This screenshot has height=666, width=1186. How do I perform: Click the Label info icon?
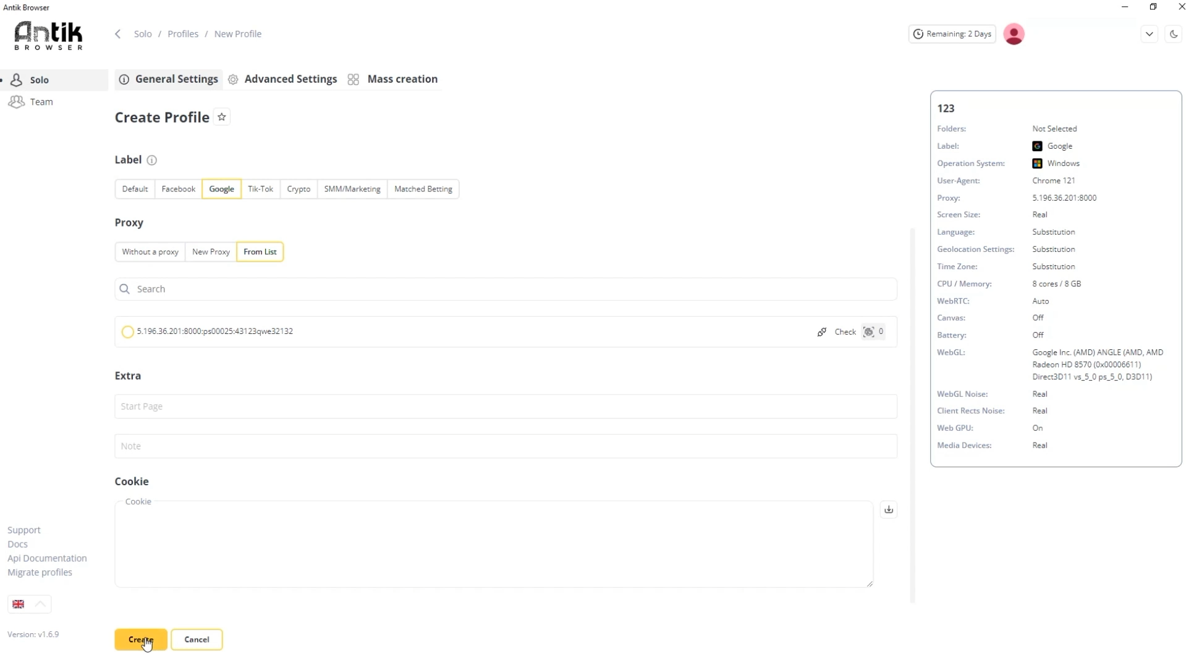[152, 160]
